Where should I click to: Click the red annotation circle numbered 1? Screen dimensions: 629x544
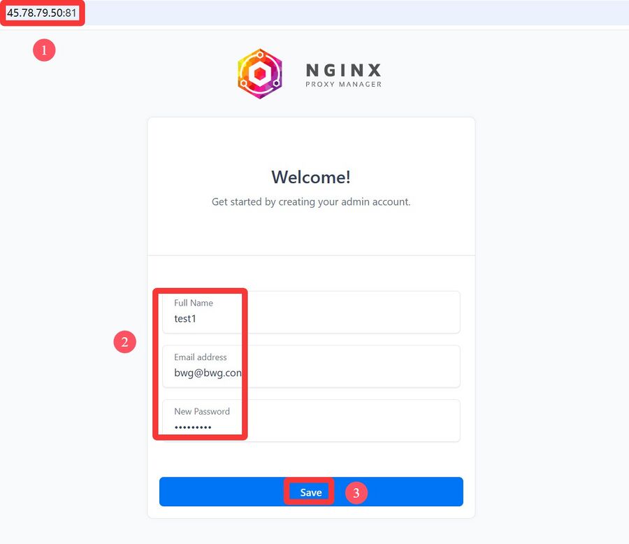point(44,50)
